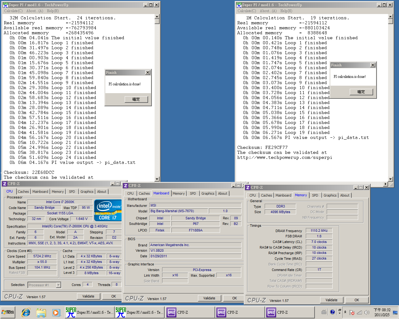Open the Windows Start menu
The image size is (399, 319).
click(8, 312)
